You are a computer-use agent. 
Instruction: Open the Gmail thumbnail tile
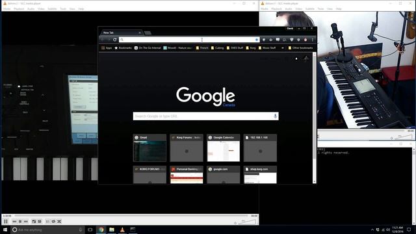149,148
